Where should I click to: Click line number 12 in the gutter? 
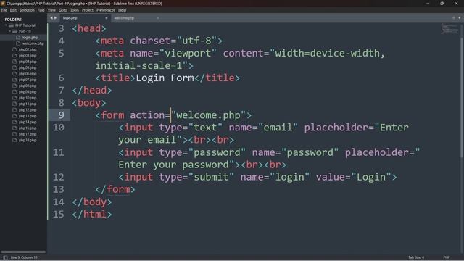(x=58, y=177)
